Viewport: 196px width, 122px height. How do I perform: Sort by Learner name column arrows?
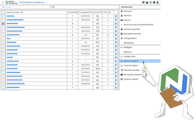[22, 12]
